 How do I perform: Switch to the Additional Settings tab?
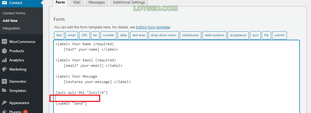click(129, 3)
